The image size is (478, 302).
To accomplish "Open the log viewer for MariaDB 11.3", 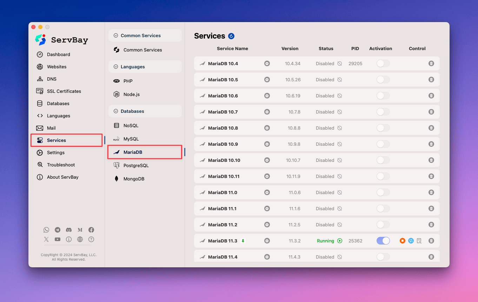I will tap(419, 241).
